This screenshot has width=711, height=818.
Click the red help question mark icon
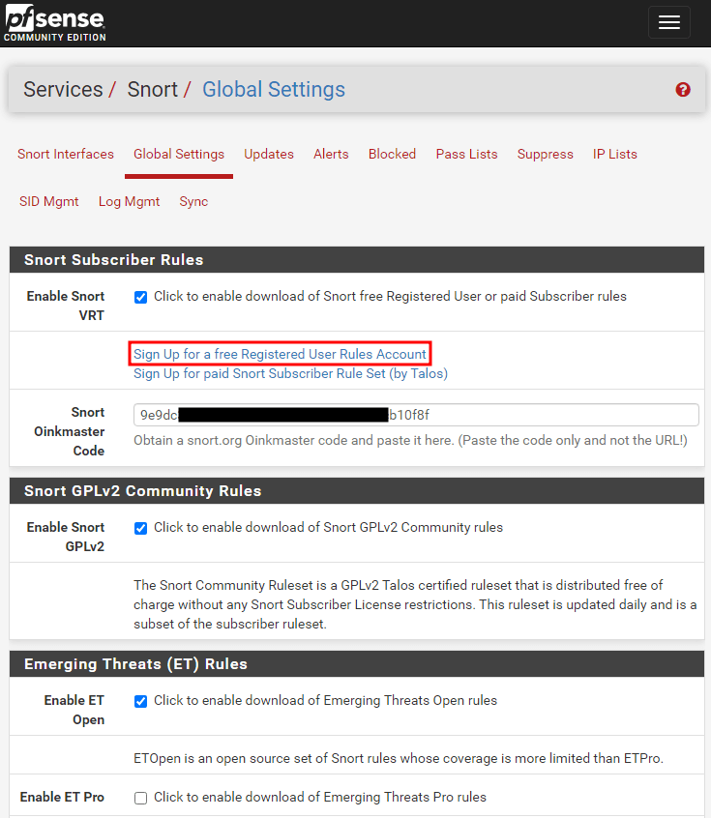(683, 90)
